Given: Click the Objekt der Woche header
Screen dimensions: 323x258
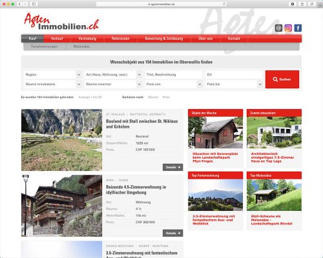Looking at the screenshot, I should click(215, 113).
